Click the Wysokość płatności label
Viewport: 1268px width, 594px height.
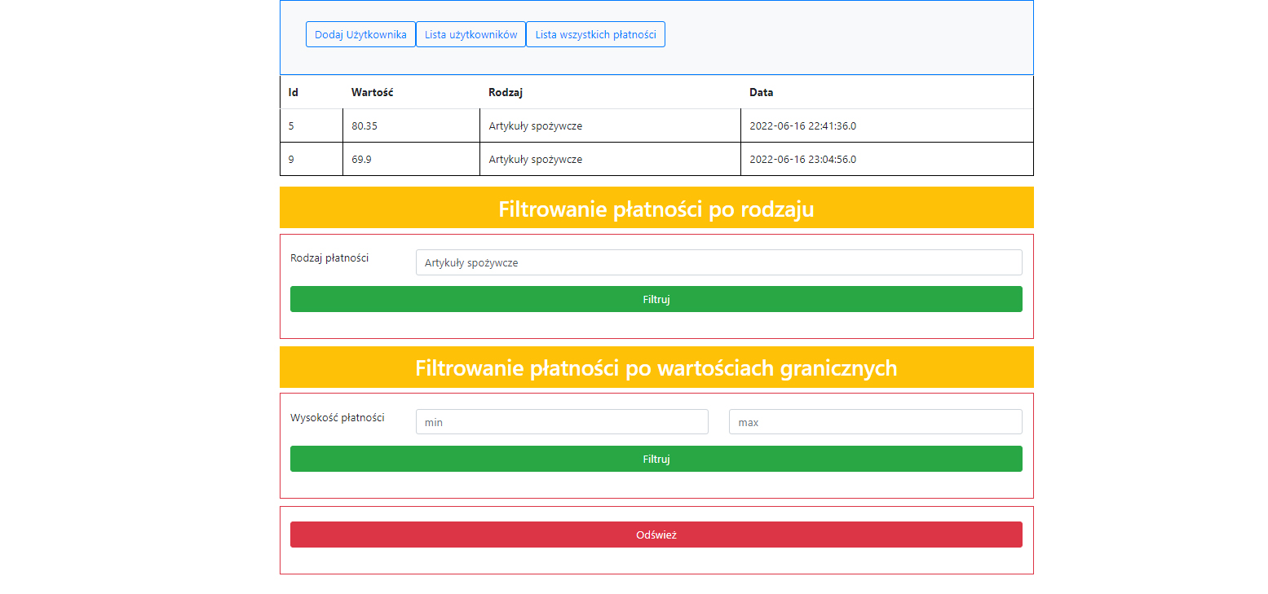coord(338,418)
